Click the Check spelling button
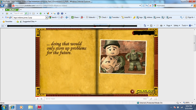The width and height of the screenshot is (196, 110). point(103,17)
